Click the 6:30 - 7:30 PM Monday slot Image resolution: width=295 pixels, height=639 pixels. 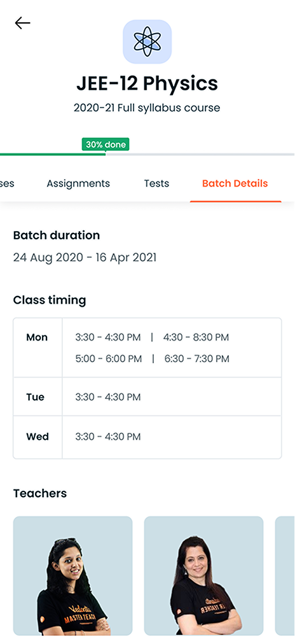click(x=197, y=359)
